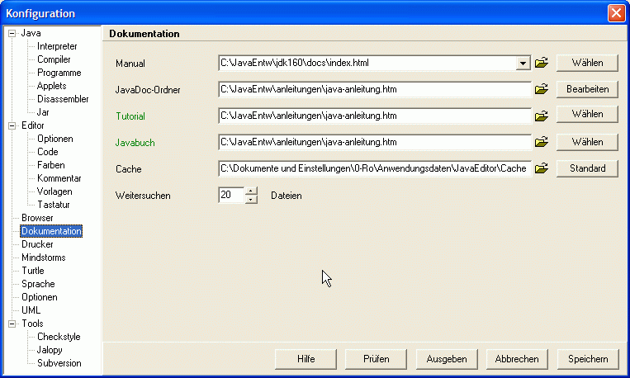Click the Ausgeben button

coord(447,359)
